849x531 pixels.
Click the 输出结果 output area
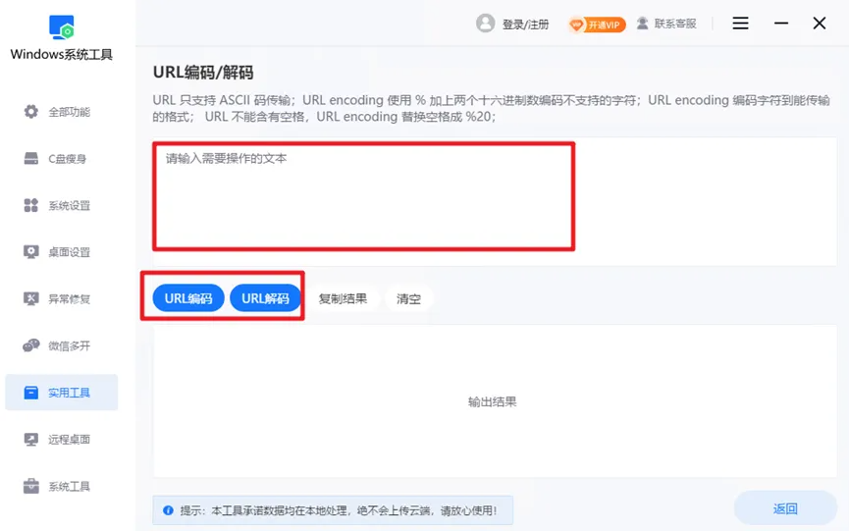pos(495,401)
